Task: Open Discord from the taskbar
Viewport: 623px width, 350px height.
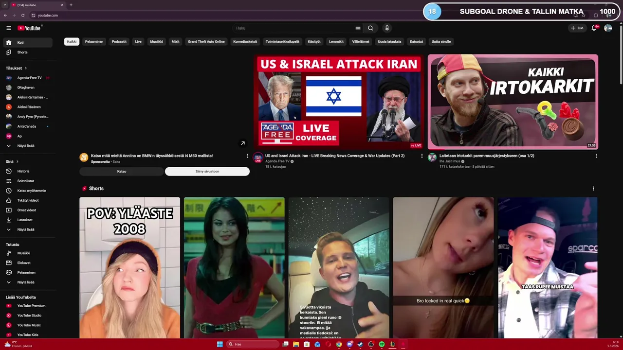Action: (349, 344)
